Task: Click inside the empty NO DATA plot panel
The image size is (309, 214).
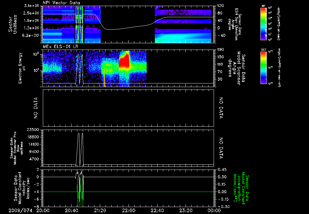Action: [x=128, y=108]
